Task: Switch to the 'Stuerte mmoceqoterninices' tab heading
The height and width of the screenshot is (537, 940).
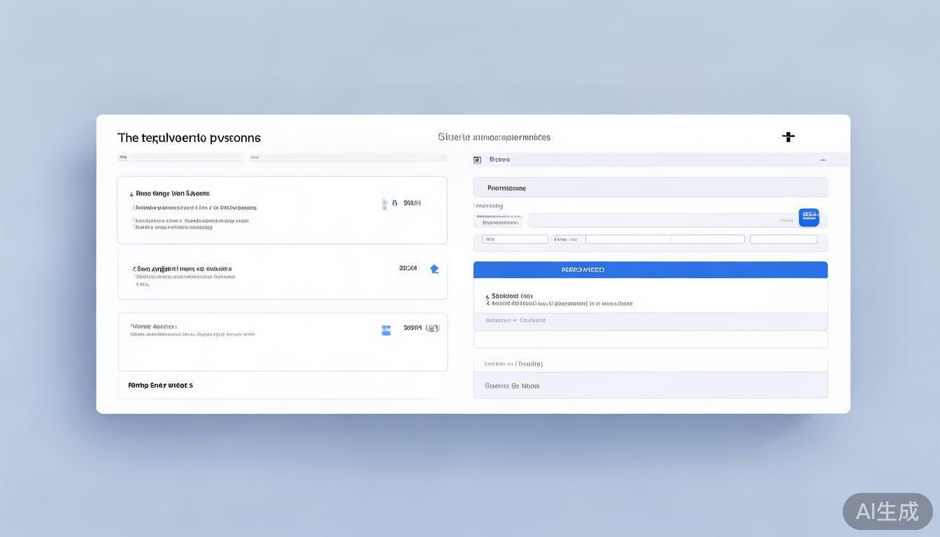Action: (494, 137)
